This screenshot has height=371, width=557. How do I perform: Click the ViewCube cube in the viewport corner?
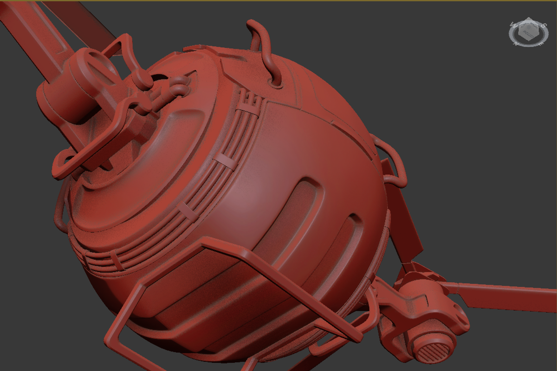click(x=529, y=30)
